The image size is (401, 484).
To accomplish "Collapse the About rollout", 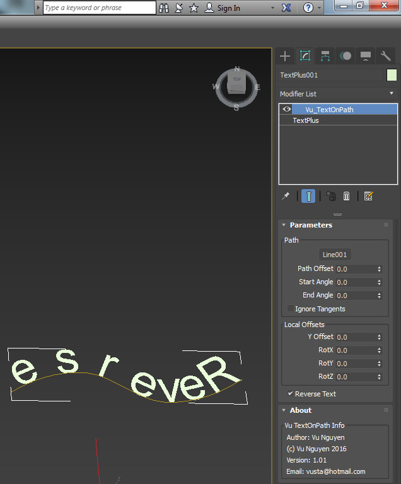I will pos(284,410).
